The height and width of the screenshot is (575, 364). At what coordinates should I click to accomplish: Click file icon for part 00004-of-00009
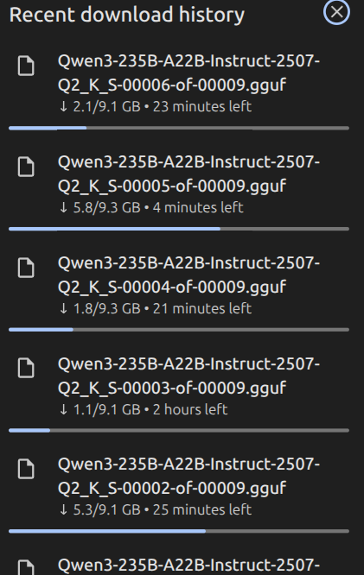coord(26,268)
